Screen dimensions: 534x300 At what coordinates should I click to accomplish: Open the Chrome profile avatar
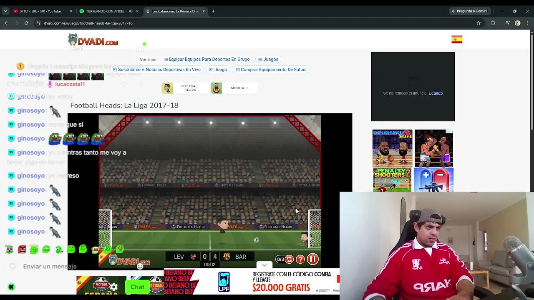518,23
